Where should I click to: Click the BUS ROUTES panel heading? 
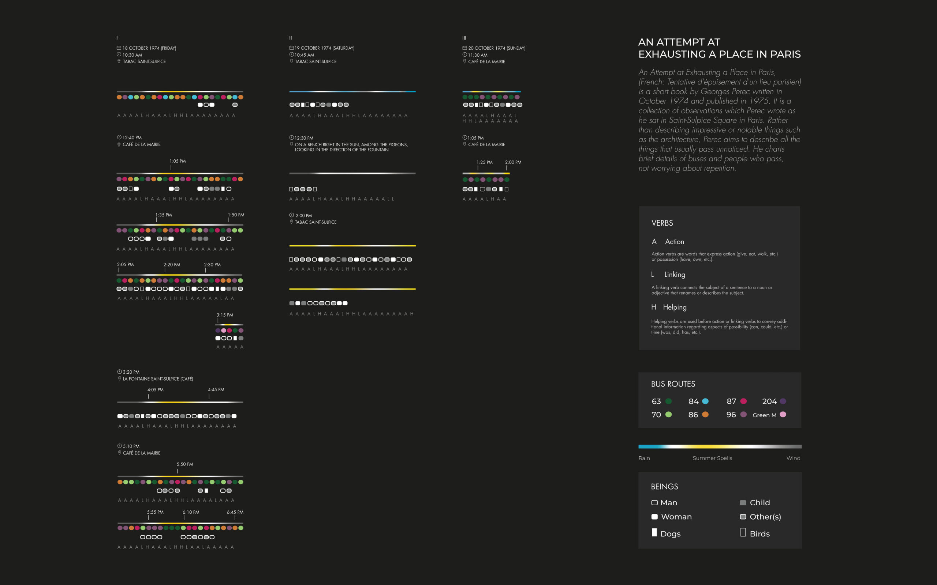(673, 384)
